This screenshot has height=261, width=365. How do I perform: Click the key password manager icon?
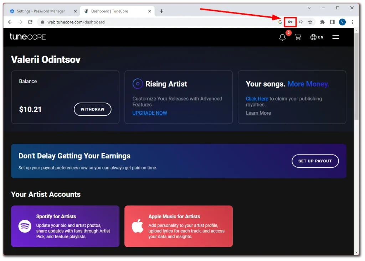tap(290, 22)
